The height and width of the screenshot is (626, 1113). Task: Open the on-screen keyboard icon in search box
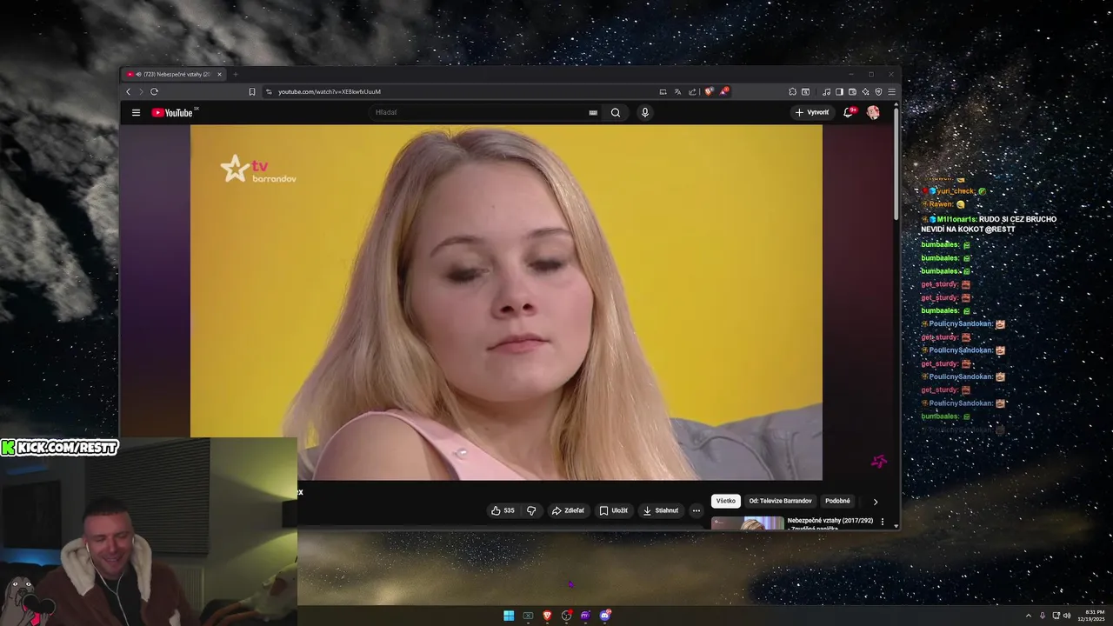pyautogui.click(x=593, y=112)
